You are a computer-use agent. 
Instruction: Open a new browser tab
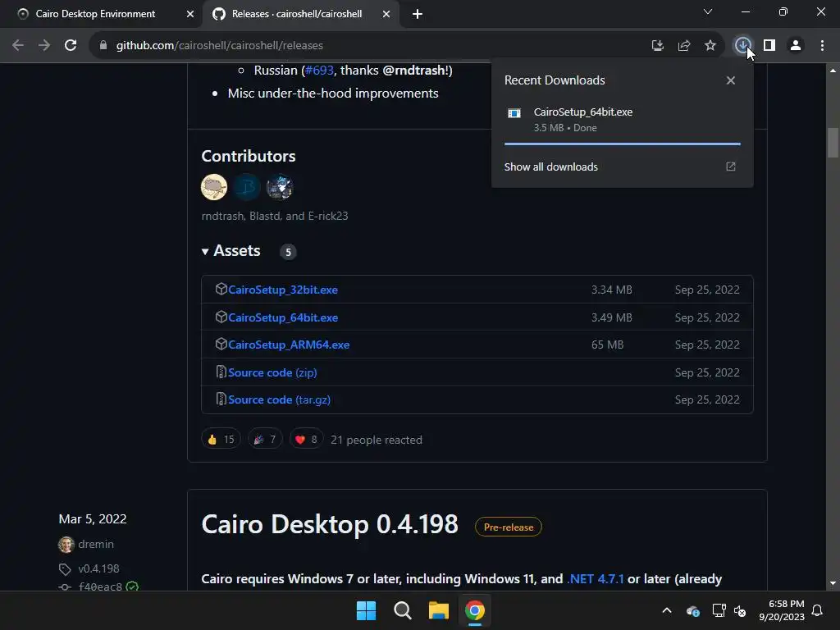(x=418, y=14)
